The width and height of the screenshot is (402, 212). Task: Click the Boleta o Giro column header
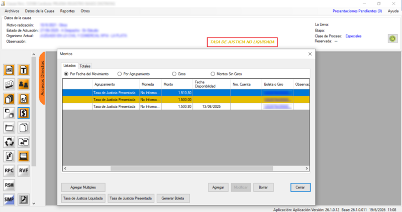tap(277, 84)
